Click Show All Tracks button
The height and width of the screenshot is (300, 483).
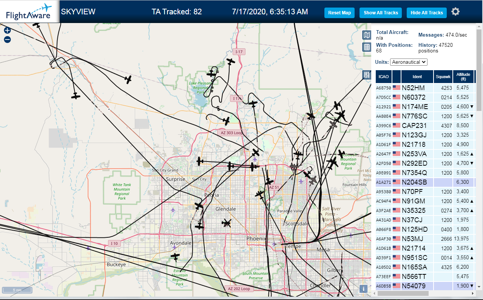click(x=381, y=12)
